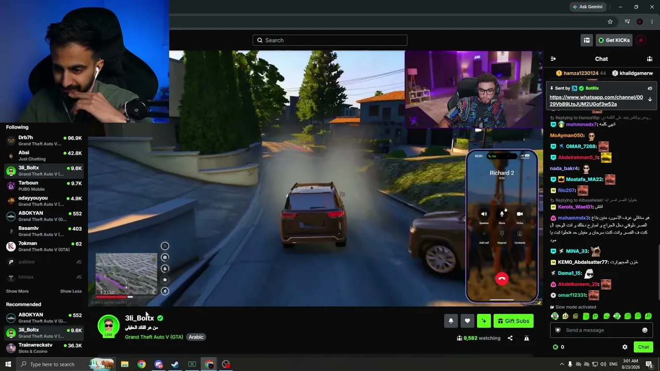Click the green subscribe sparkle button
660x371 pixels.
(484, 321)
